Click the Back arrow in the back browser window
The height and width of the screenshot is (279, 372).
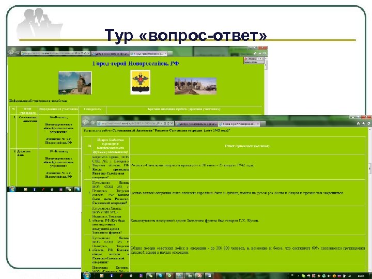(x=11, y=52)
